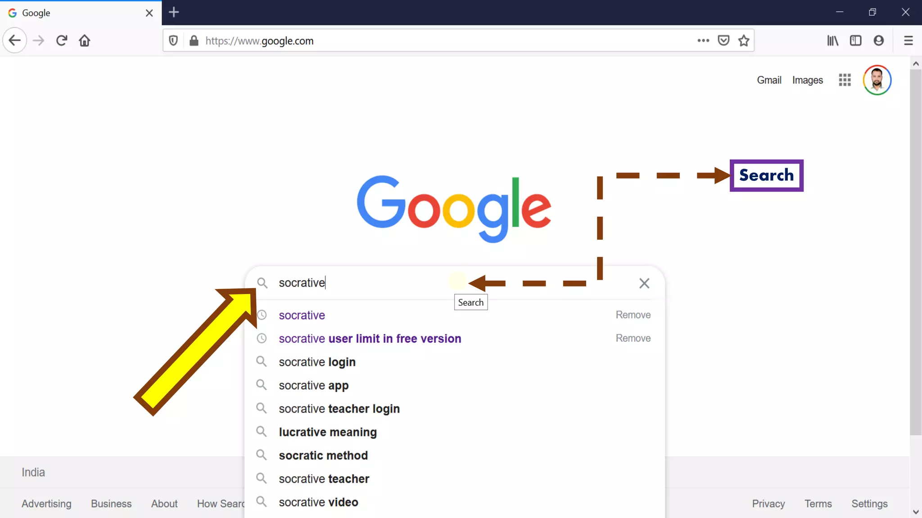Open Google account profile picture
The image size is (922, 518).
pos(877,80)
